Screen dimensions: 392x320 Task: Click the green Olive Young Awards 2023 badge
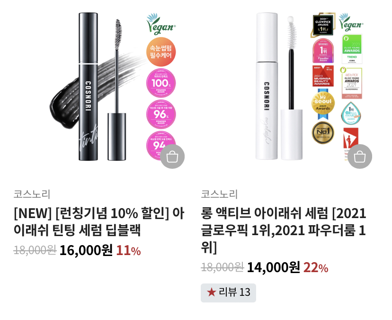[x=352, y=49]
